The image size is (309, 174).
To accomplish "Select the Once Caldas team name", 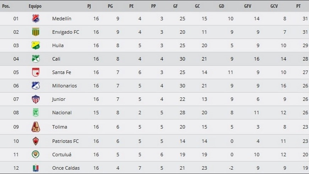I will [x=66, y=168].
